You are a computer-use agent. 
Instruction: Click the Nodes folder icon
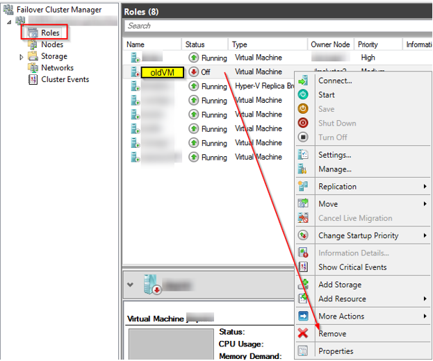[x=33, y=44]
